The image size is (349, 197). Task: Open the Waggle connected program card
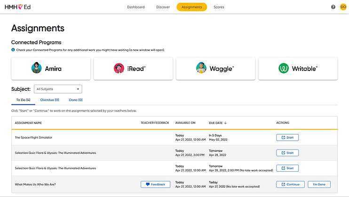215,69
